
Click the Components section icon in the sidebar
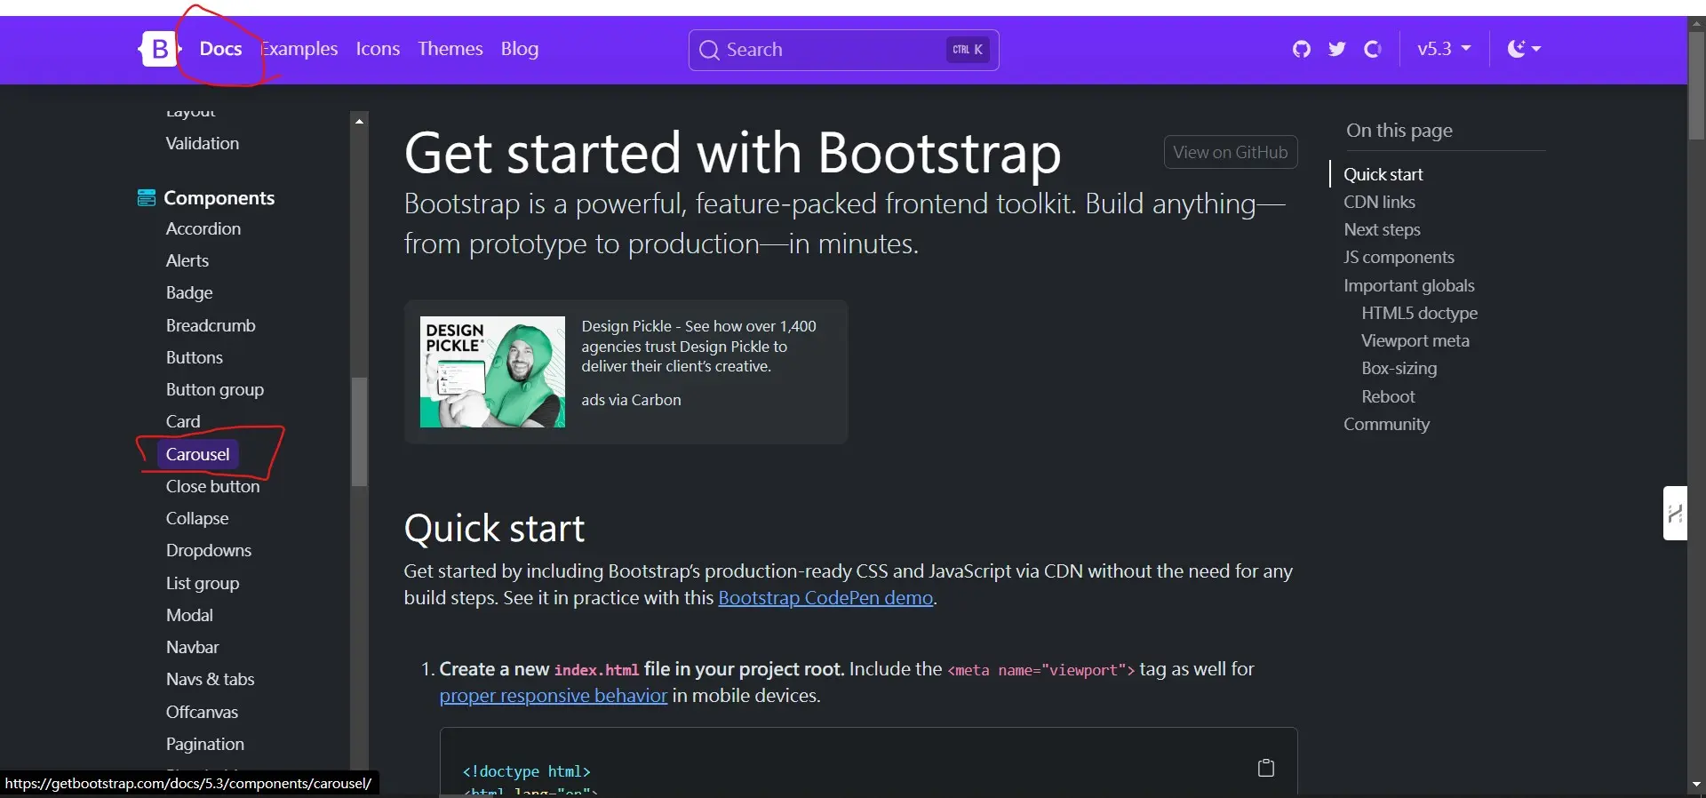(x=147, y=198)
